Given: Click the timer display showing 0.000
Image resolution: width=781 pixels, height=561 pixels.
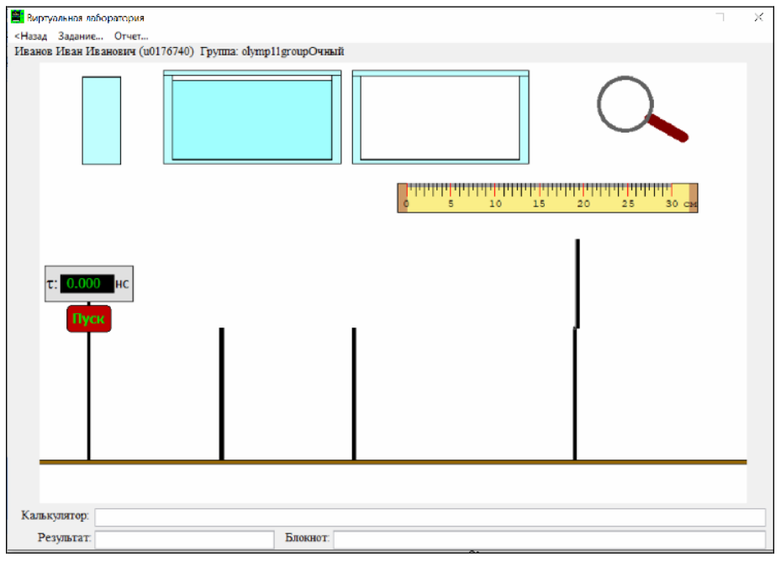Looking at the screenshot, I should pyautogui.click(x=87, y=284).
